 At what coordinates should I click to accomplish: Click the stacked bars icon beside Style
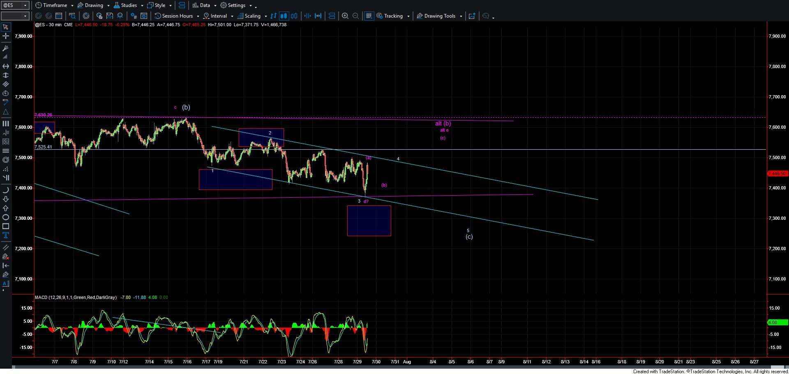(x=182, y=5)
